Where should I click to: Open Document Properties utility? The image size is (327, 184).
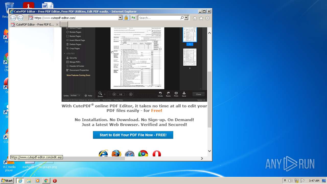coord(78,70)
